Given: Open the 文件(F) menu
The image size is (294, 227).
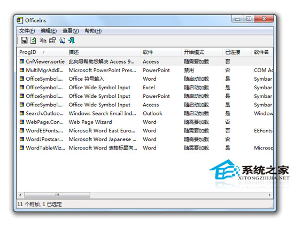Looking at the screenshot, I should 27,31.
